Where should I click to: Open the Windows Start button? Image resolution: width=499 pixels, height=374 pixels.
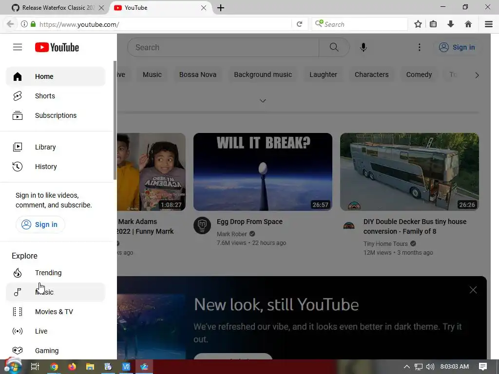point(13,366)
